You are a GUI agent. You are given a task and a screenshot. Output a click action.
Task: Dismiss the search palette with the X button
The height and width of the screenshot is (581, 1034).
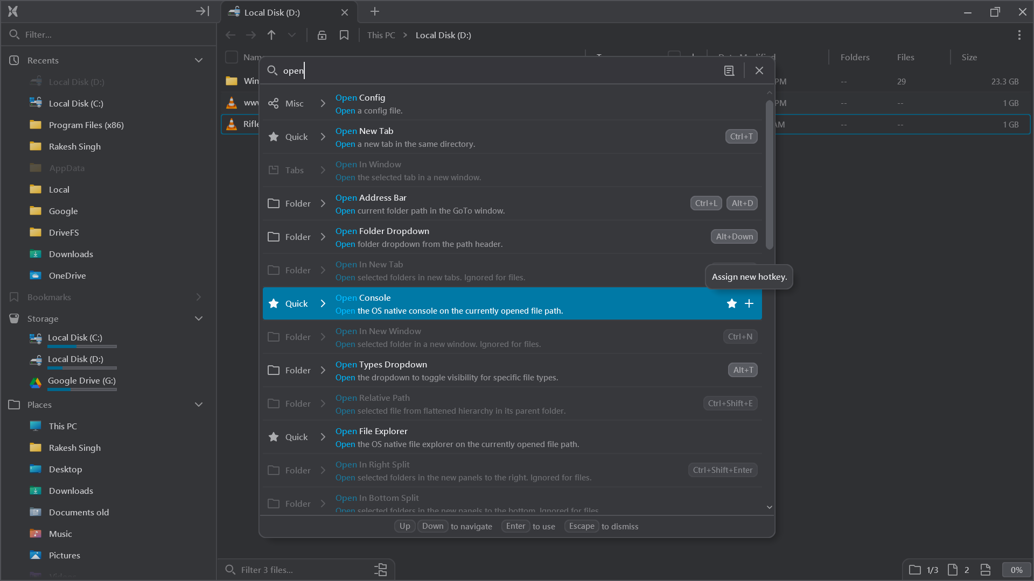click(759, 70)
